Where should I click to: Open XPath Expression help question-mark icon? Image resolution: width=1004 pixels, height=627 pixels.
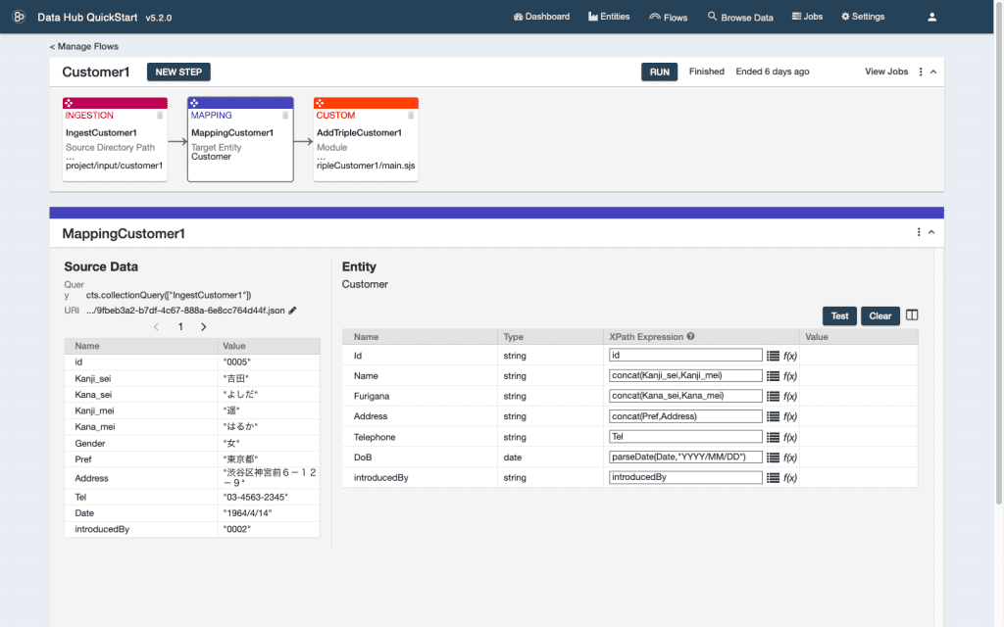690,337
